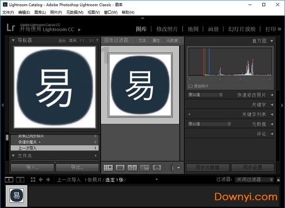Image resolution: width=285 pixels, height=208 pixels.
Task: Go back with filmstrip left arrow
Action: [x=41, y=180]
